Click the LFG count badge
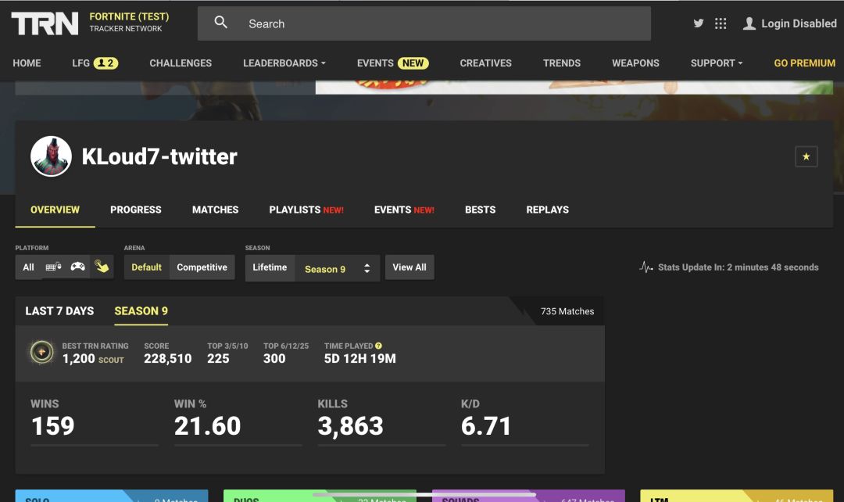The image size is (844, 502). point(106,63)
